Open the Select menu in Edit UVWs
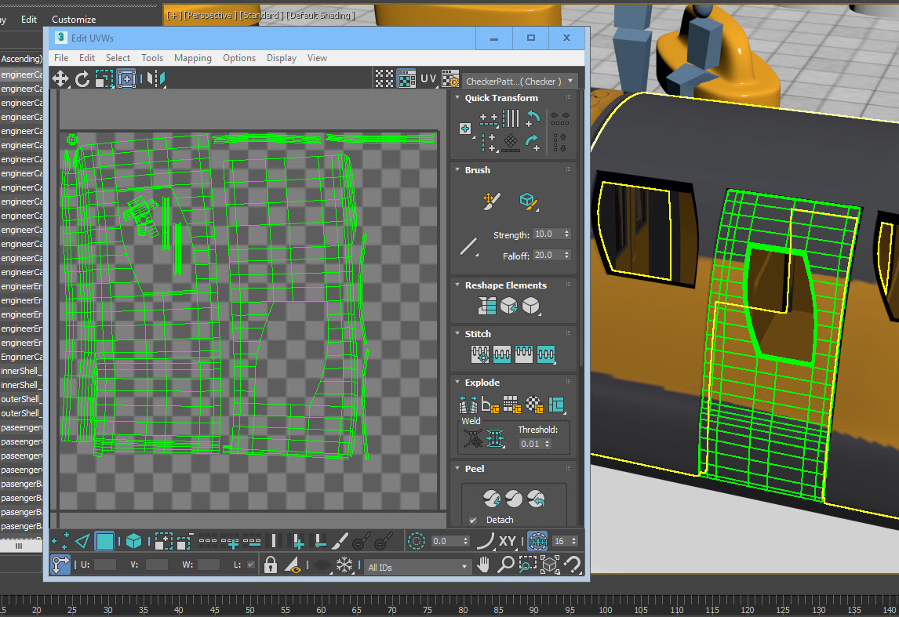Image resolution: width=899 pixels, height=617 pixels. click(118, 57)
